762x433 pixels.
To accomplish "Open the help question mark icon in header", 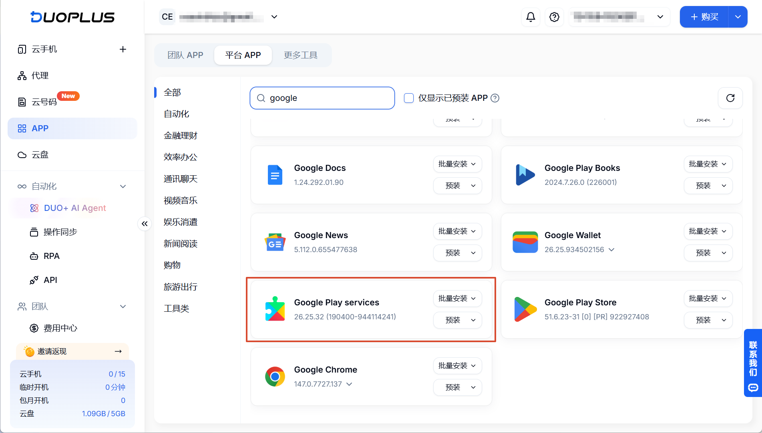I will pos(554,17).
